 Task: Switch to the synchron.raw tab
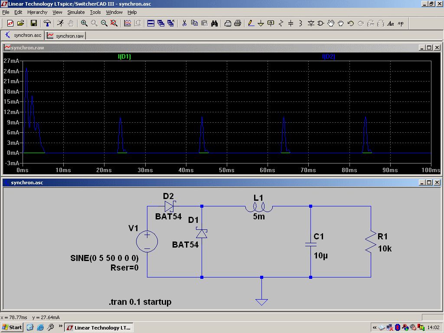(66, 36)
